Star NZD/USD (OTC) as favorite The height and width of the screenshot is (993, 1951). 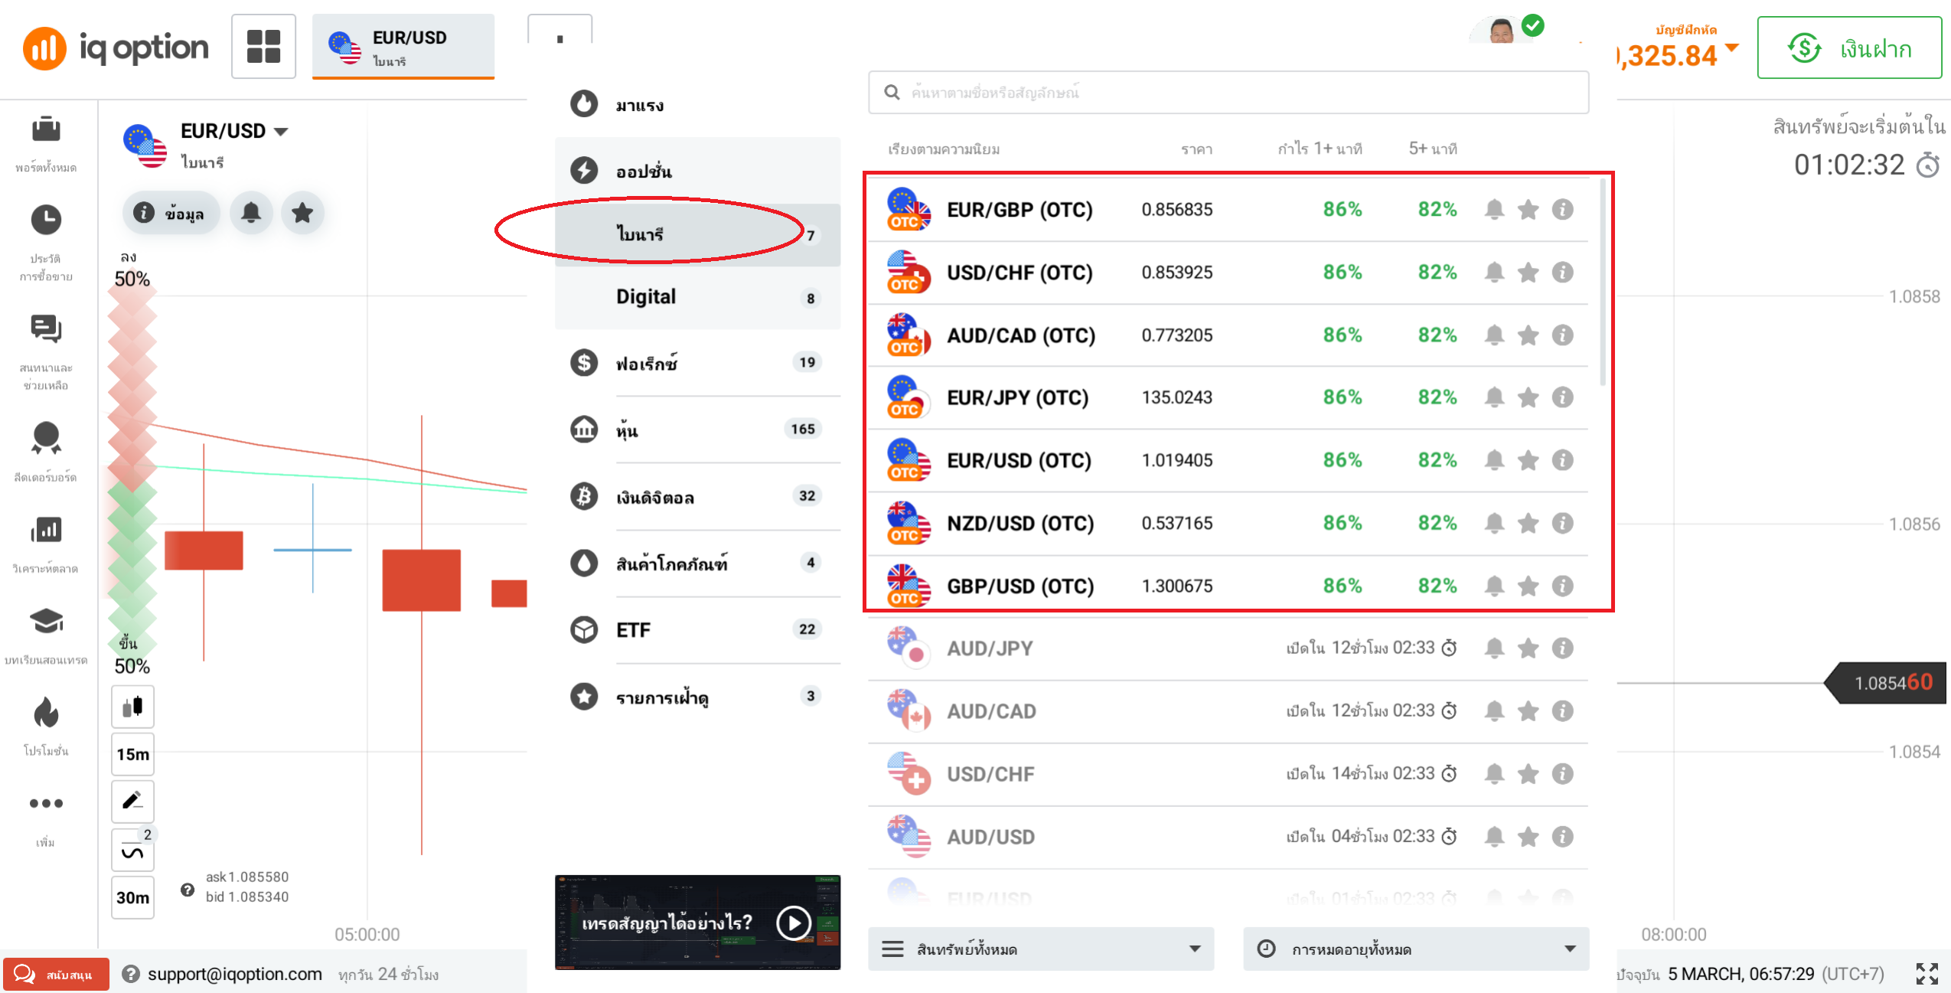click(x=1528, y=523)
